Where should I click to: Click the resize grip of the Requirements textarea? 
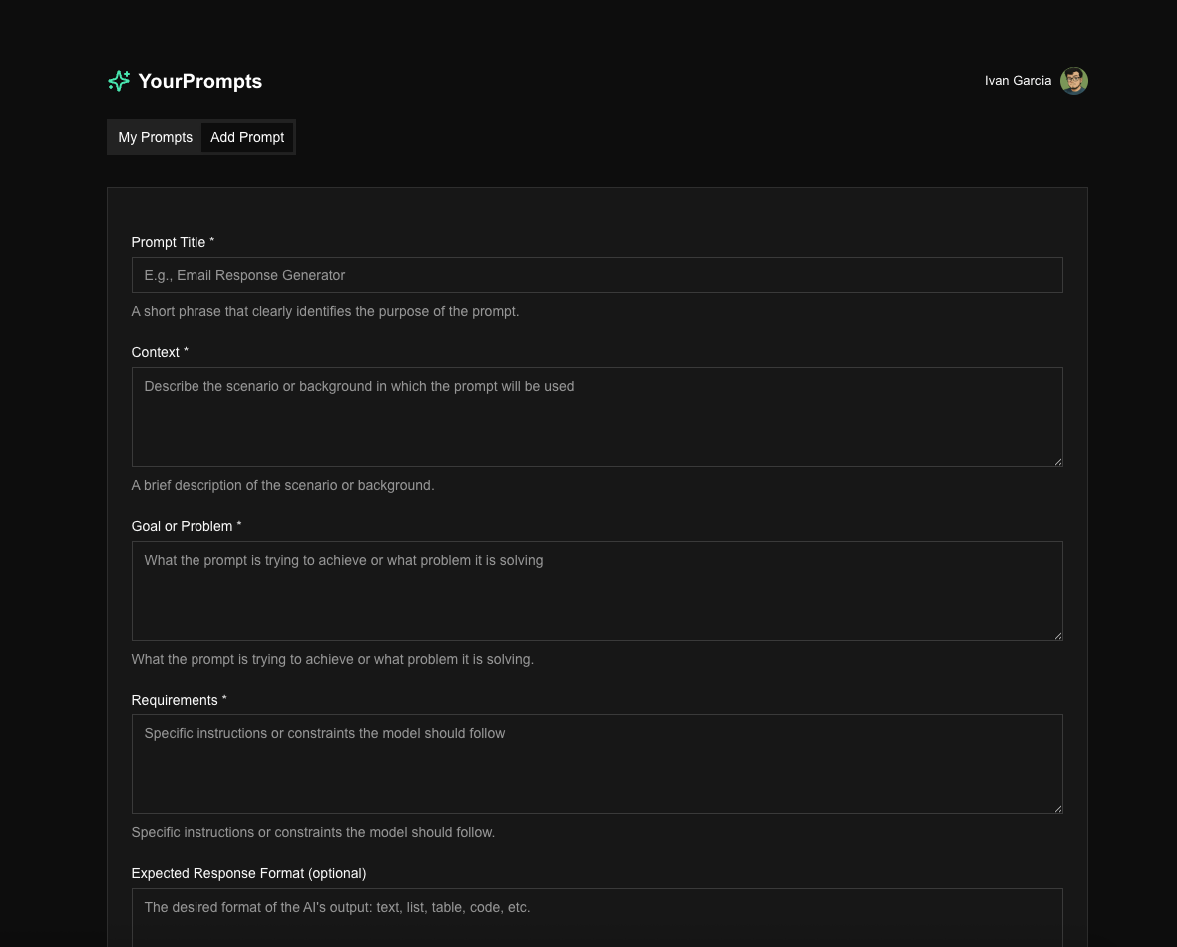click(x=1058, y=807)
